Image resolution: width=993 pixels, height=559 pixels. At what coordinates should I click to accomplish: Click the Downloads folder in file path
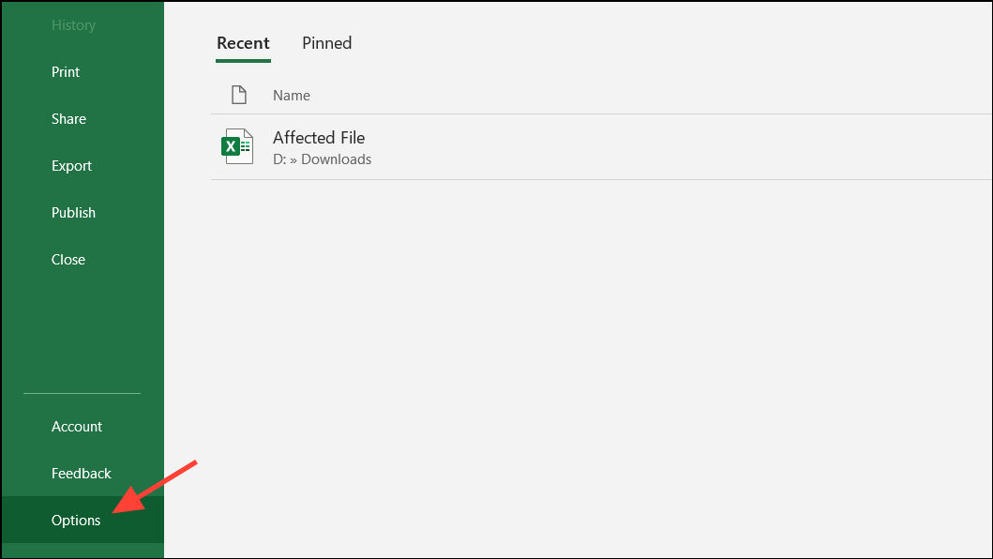click(337, 159)
